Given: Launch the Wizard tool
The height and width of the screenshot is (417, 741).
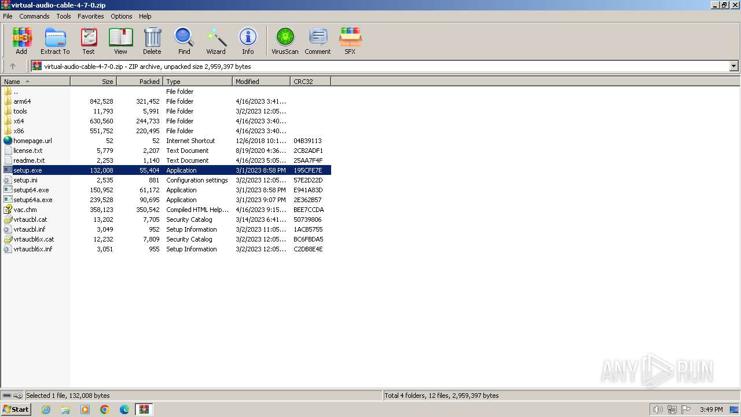Looking at the screenshot, I should click(216, 41).
